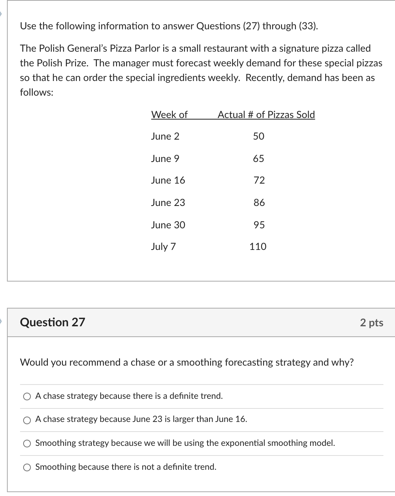Click the demand value '50' for June 2
395x496 pixels.
(x=259, y=136)
